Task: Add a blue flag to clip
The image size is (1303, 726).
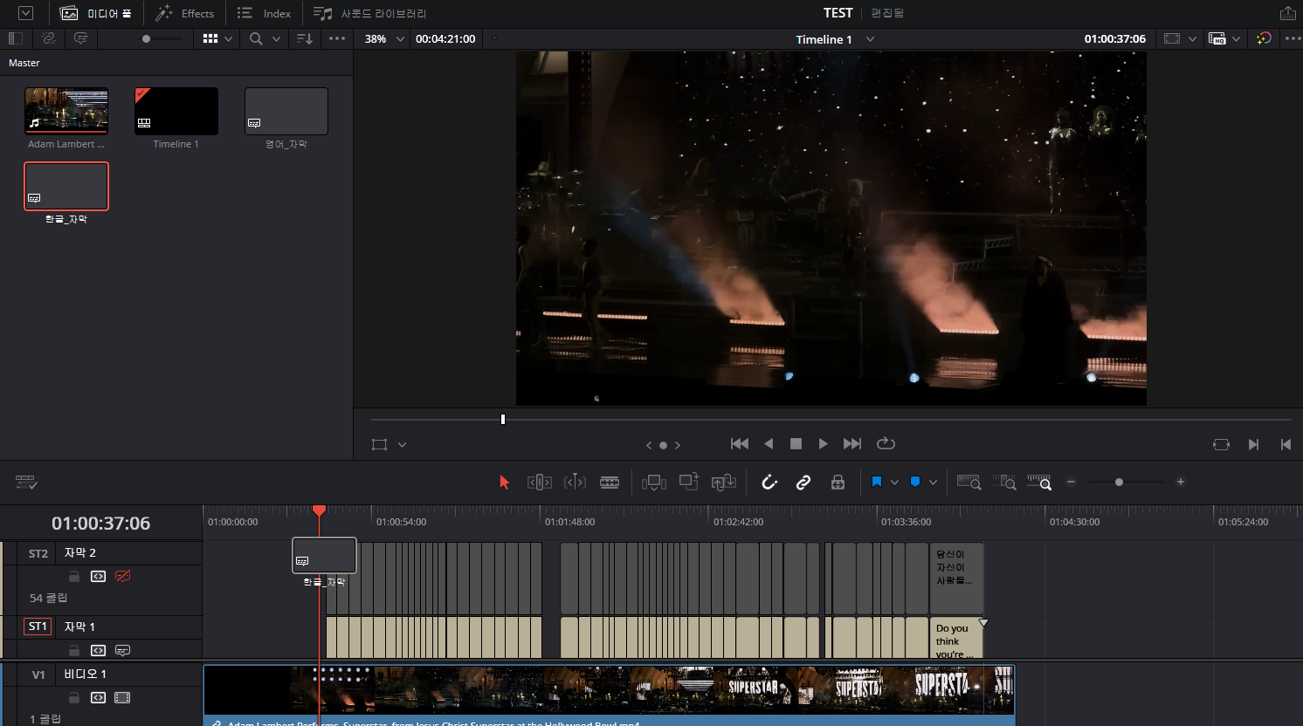Action: click(x=877, y=482)
